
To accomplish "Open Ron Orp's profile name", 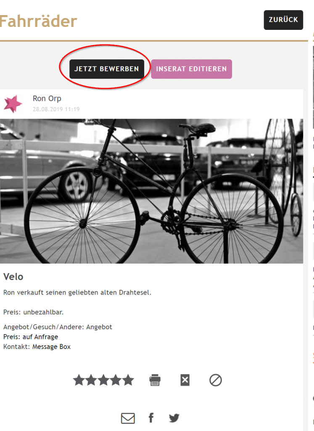I will (47, 98).
